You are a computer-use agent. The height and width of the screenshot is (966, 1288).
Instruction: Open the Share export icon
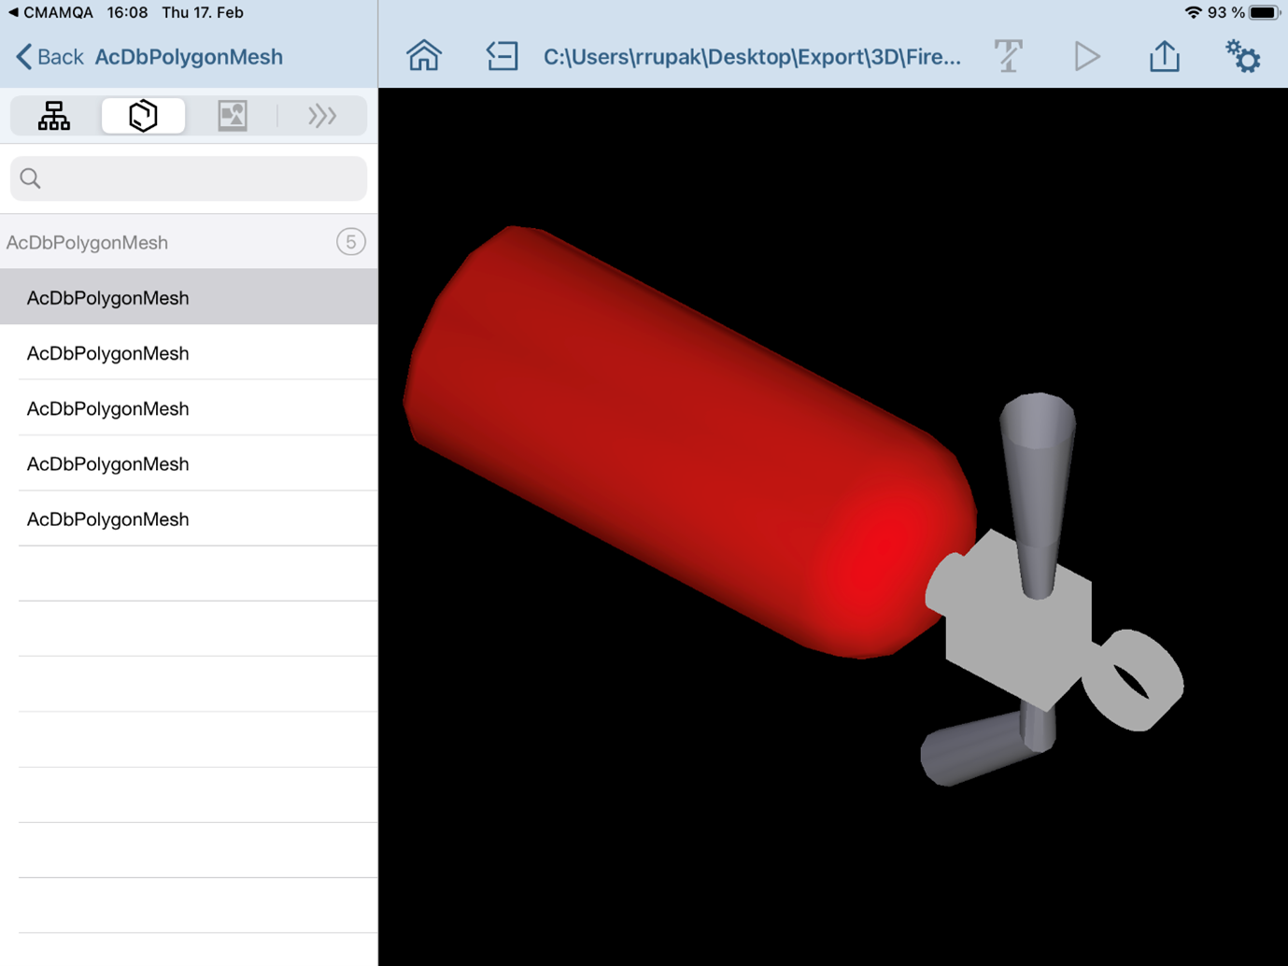1164,56
